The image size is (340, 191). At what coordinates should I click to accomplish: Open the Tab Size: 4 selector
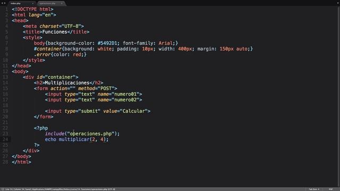click(x=314, y=189)
